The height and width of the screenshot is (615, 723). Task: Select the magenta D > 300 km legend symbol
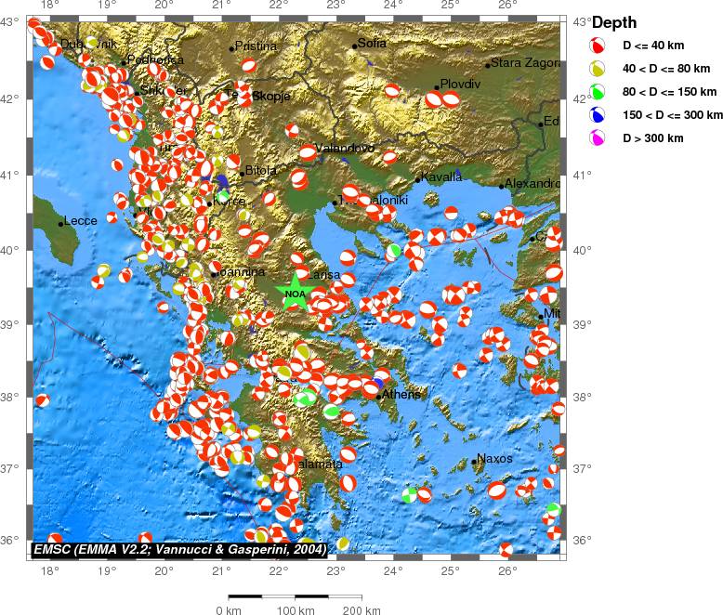(599, 137)
